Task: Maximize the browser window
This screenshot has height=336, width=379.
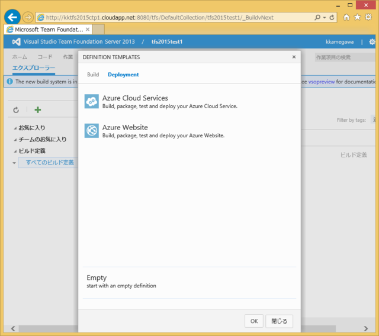Action: [350, 5]
